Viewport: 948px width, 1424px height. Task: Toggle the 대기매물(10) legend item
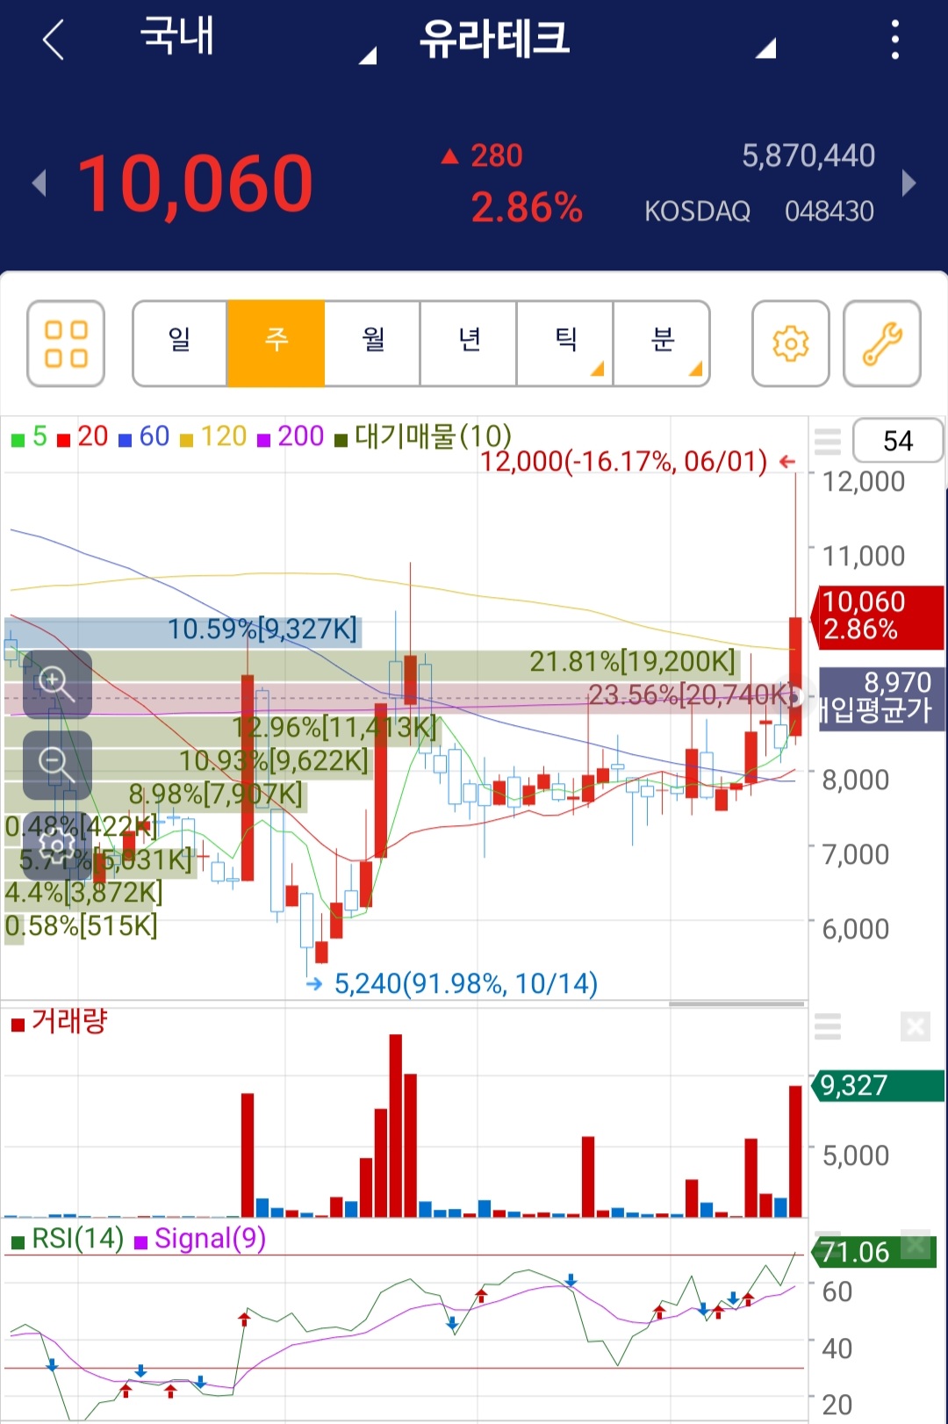(x=423, y=436)
